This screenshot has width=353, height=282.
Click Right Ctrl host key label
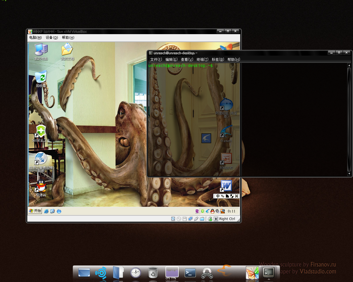[x=227, y=219]
